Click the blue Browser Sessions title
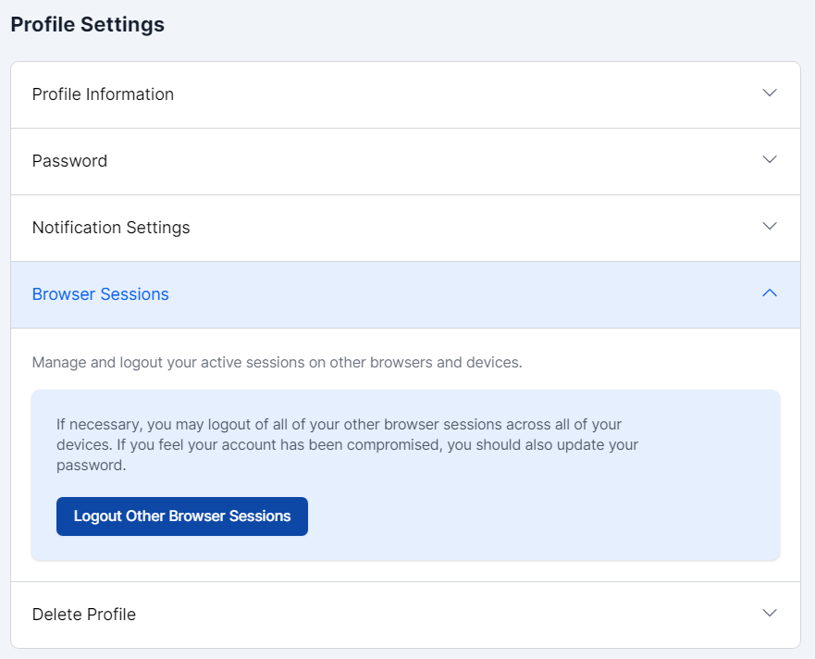This screenshot has height=659, width=815. click(x=100, y=294)
